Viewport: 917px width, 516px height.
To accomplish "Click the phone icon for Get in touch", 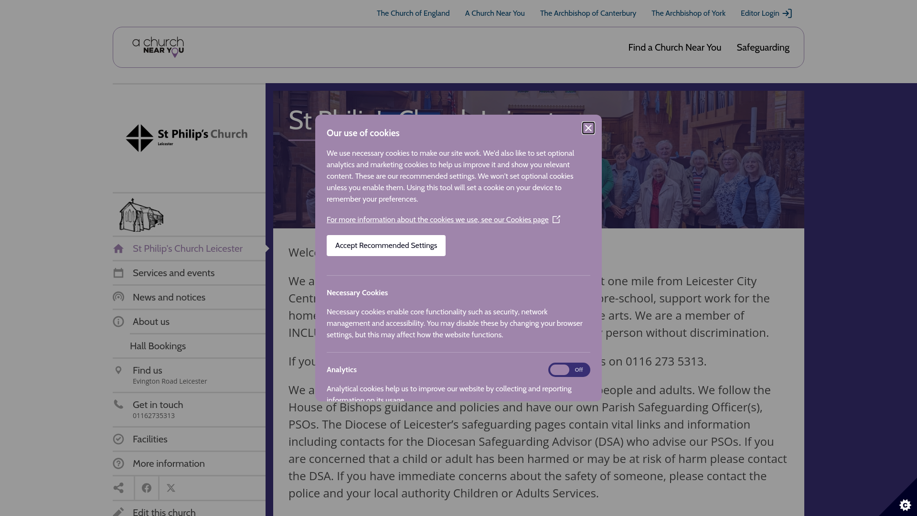I will tap(118, 405).
